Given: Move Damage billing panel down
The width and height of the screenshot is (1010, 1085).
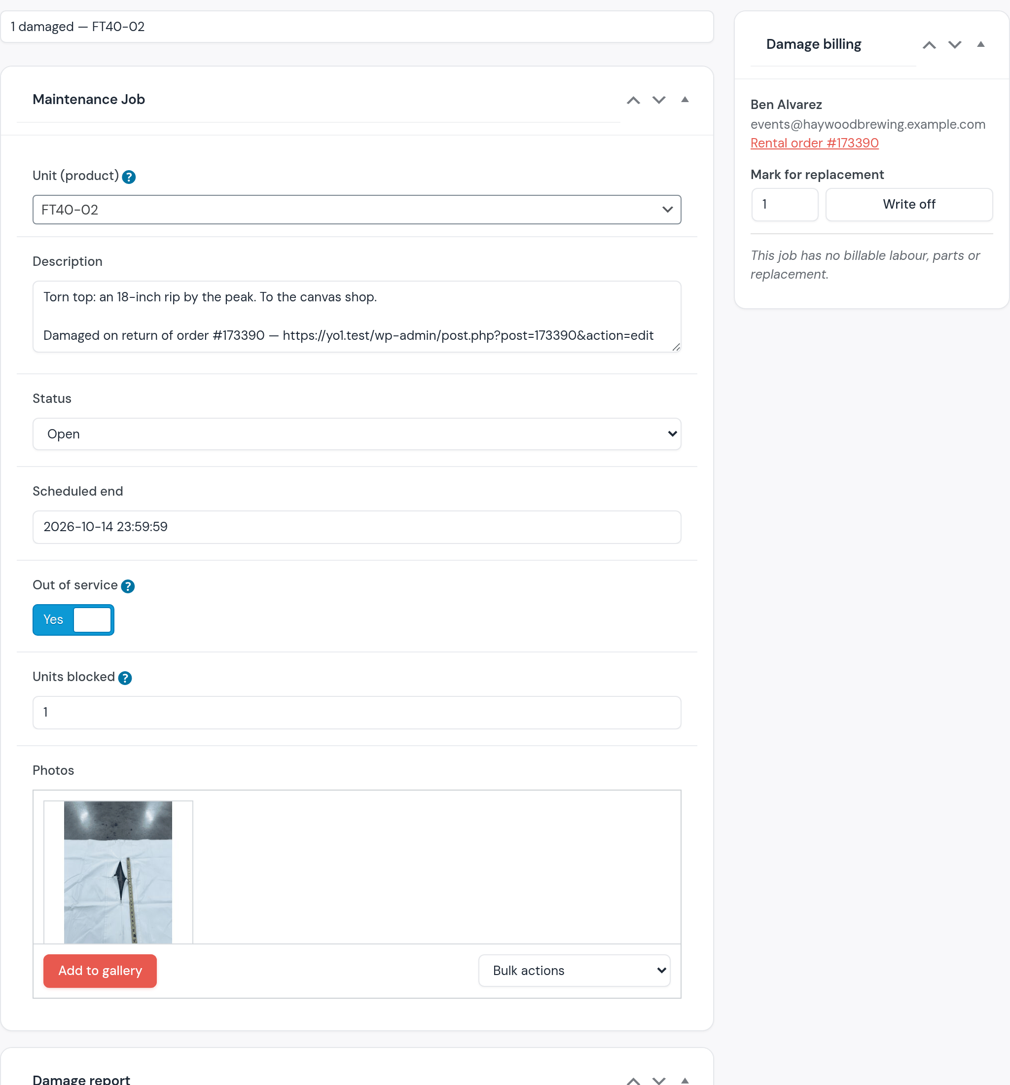Looking at the screenshot, I should click(x=955, y=45).
